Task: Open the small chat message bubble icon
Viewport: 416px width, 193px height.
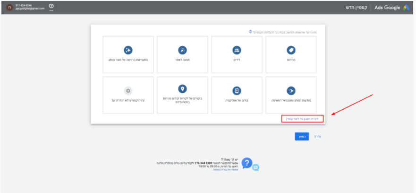Action: click(x=256, y=167)
